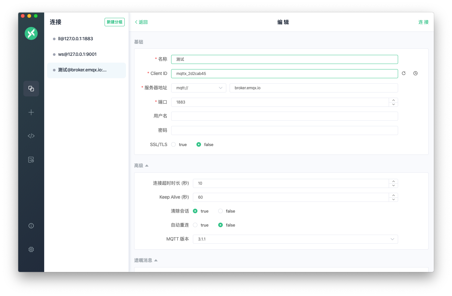Open the Settings gear icon in sidebar

[x=31, y=250]
